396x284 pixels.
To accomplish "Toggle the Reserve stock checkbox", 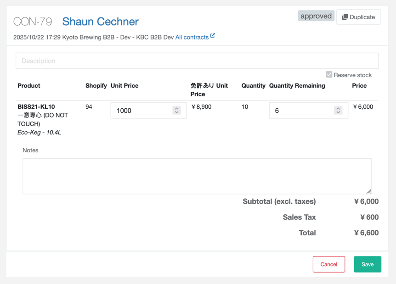I will [x=329, y=74].
